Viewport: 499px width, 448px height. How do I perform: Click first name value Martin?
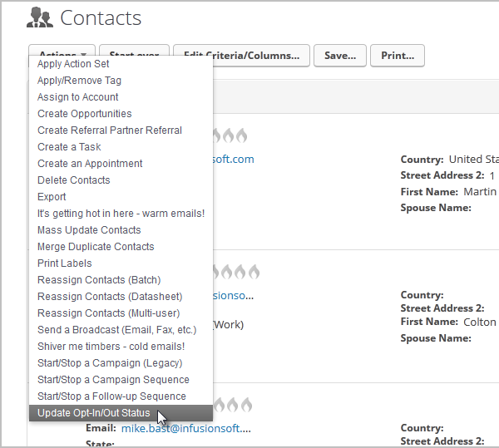point(480,192)
